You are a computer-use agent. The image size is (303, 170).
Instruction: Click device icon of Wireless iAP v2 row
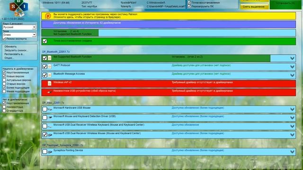[50, 83]
